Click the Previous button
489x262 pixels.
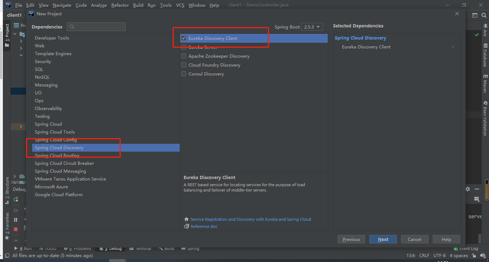[351, 239]
